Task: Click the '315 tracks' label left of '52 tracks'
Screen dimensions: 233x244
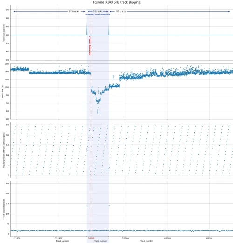Action: pos(74,11)
